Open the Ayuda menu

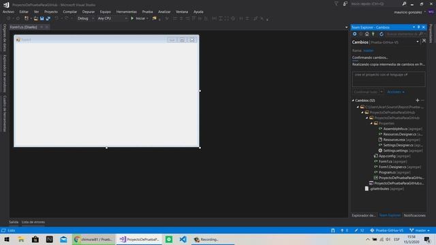click(x=198, y=12)
